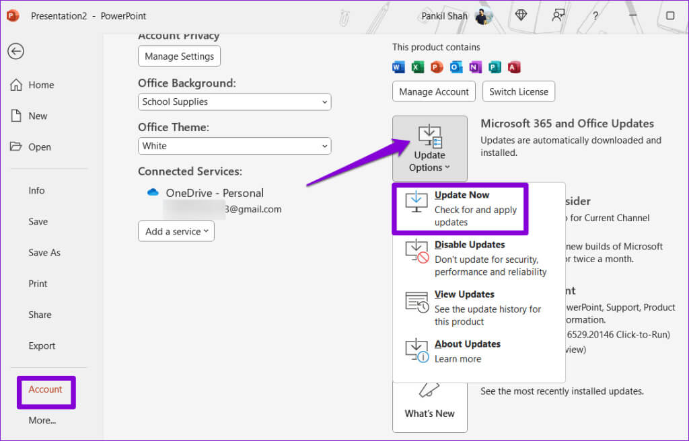Viewport: 689px width, 441px height.
Task: Open the Print page
Action: (38, 284)
